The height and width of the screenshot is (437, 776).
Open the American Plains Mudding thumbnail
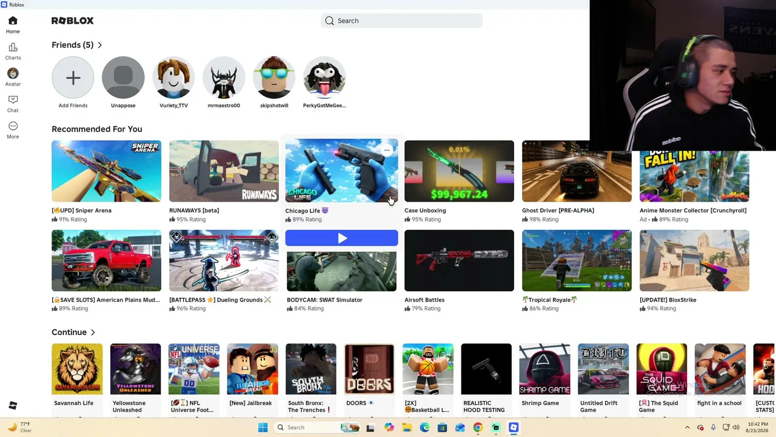(x=106, y=260)
